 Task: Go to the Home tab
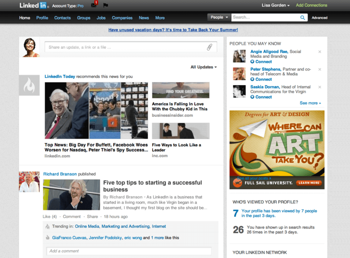[x=24, y=18]
